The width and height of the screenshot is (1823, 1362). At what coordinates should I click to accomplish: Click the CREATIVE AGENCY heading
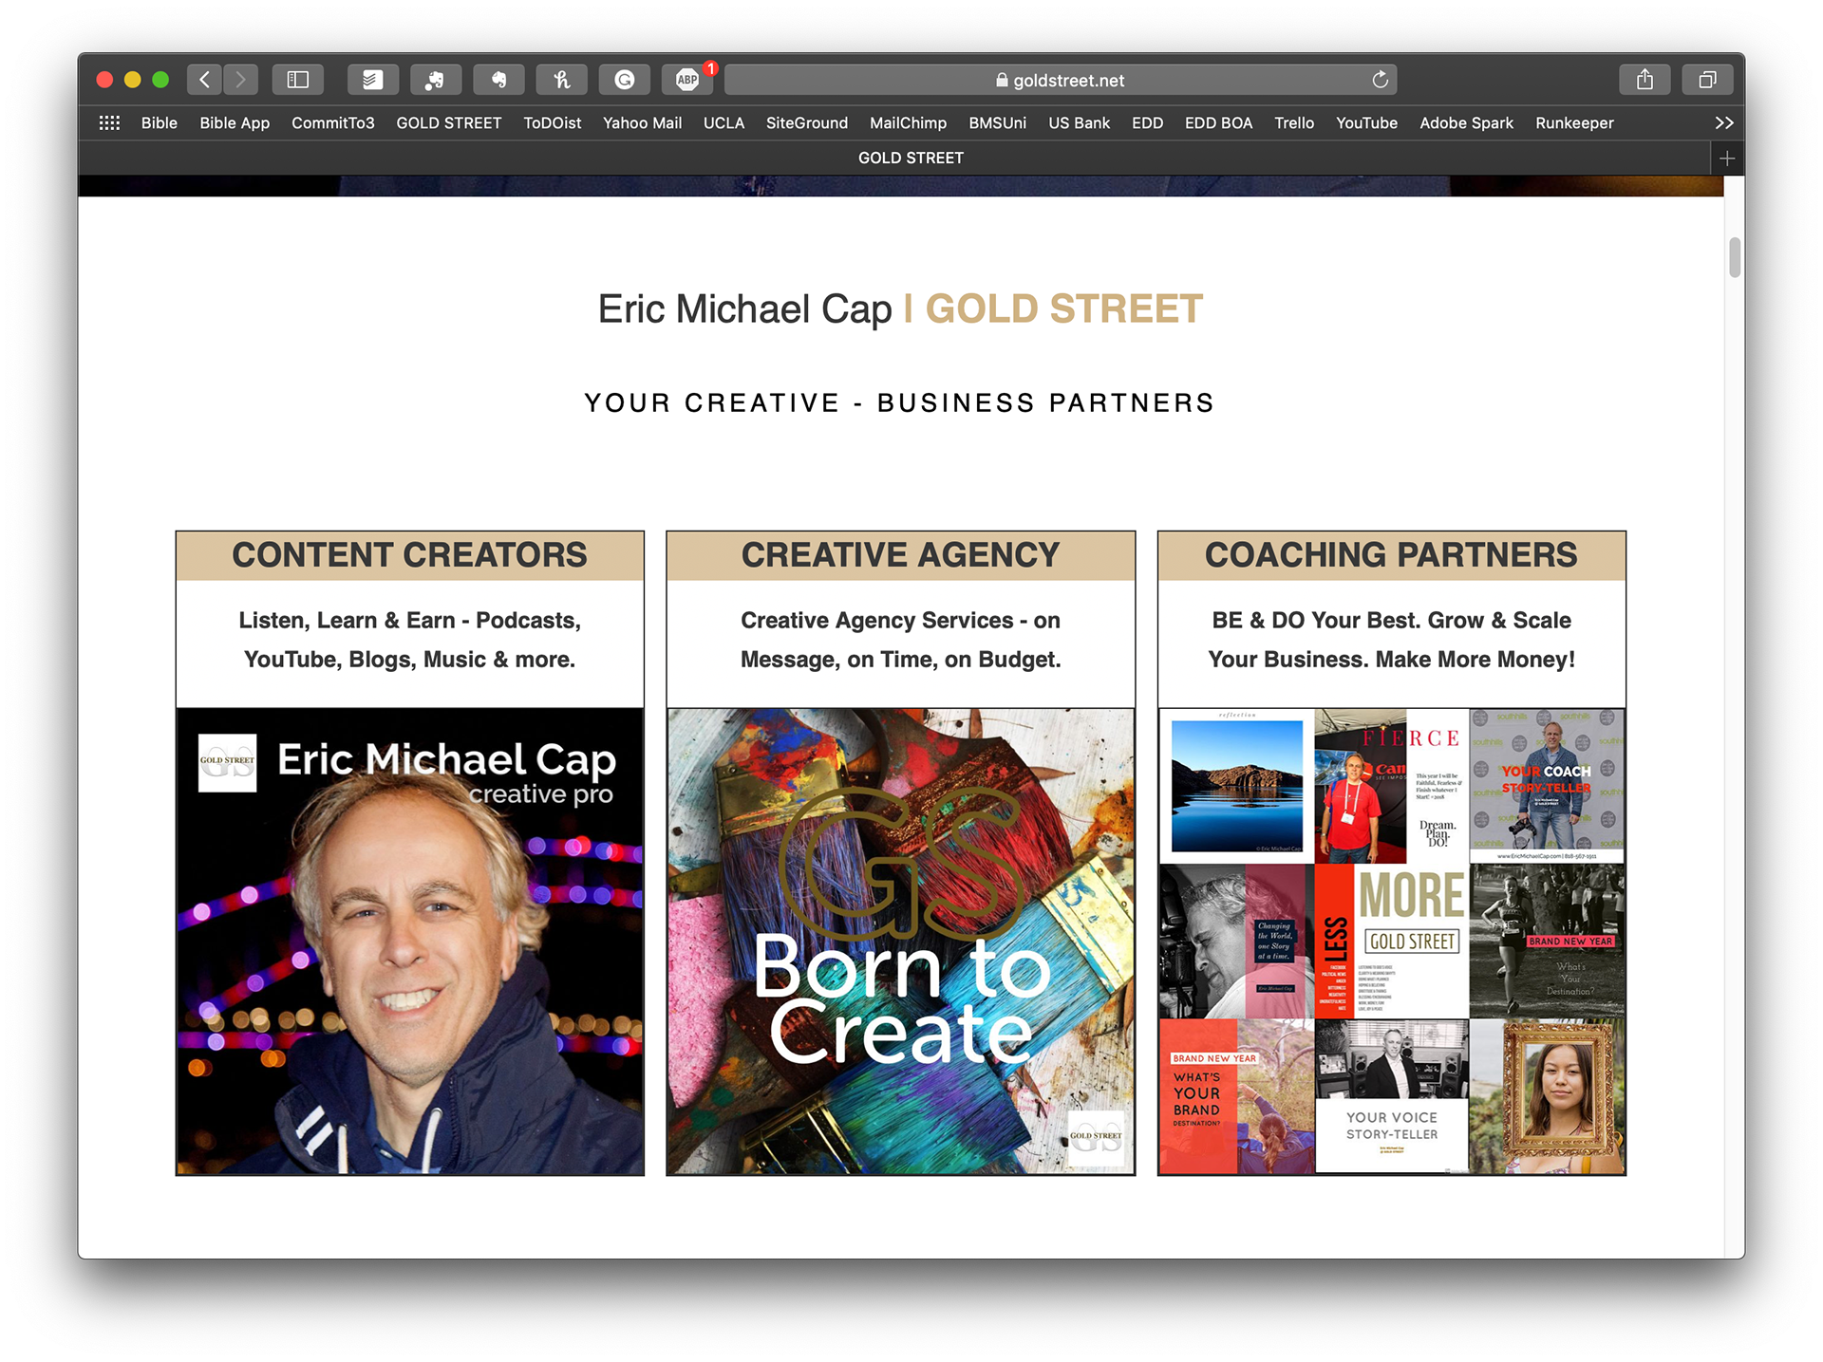pyautogui.click(x=901, y=555)
